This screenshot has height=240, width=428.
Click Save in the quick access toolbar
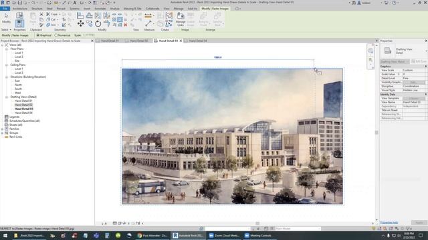(x=19, y=3)
